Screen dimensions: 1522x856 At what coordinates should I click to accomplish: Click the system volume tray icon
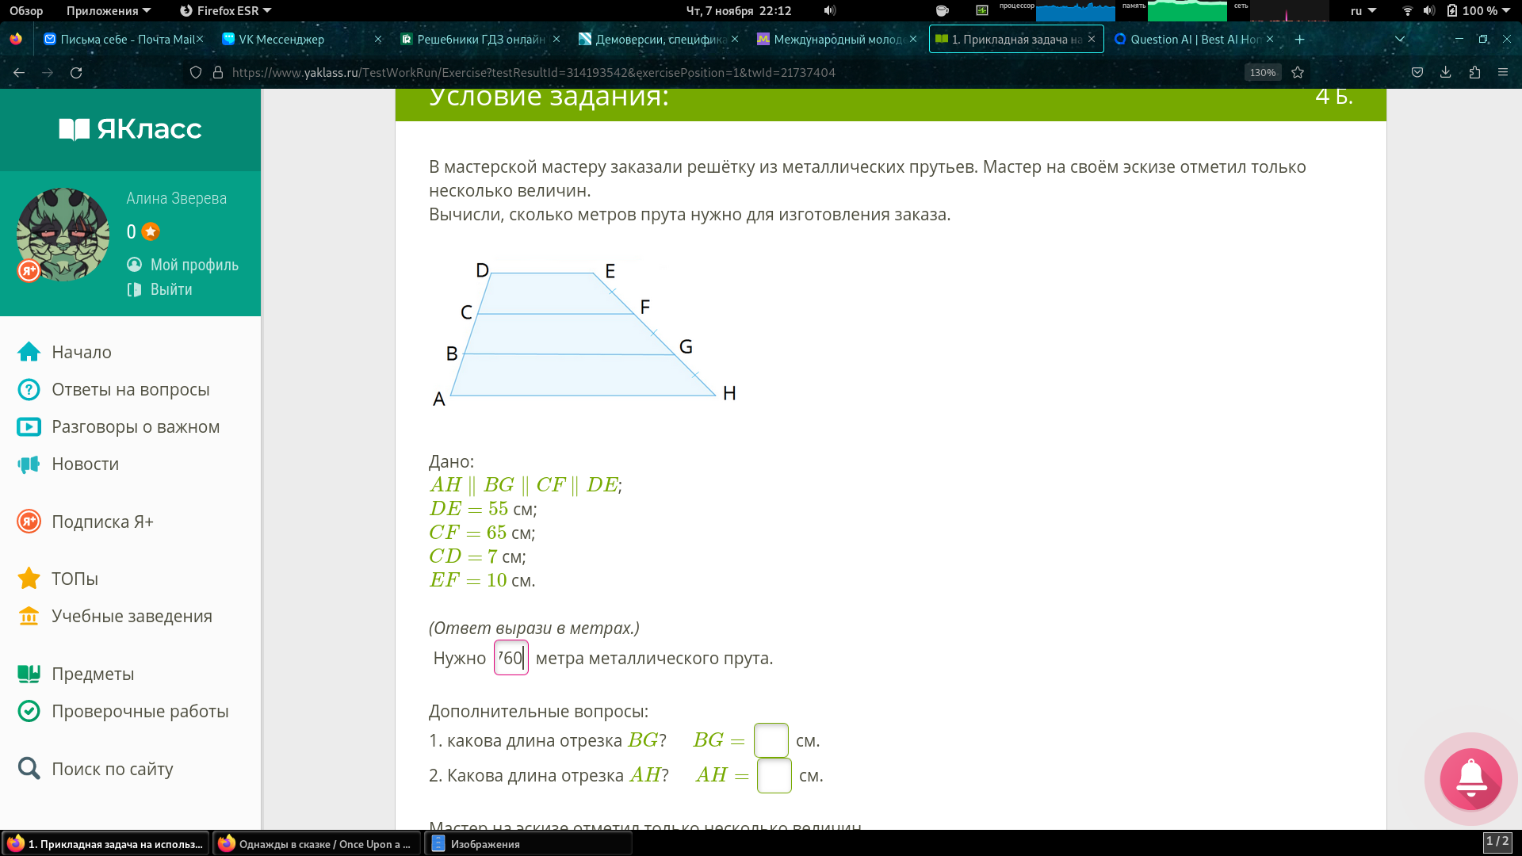tap(1428, 10)
